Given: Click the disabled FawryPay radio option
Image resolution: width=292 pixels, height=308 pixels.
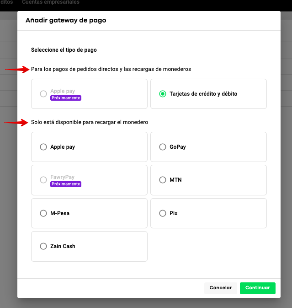Looking at the screenshot, I should pyautogui.click(x=43, y=180).
